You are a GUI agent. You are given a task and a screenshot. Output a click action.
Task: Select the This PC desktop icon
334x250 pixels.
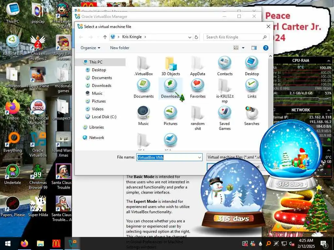13,13
